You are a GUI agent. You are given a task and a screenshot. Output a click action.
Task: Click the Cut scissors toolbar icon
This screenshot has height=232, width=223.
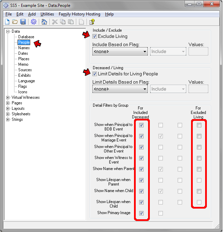point(55,22)
